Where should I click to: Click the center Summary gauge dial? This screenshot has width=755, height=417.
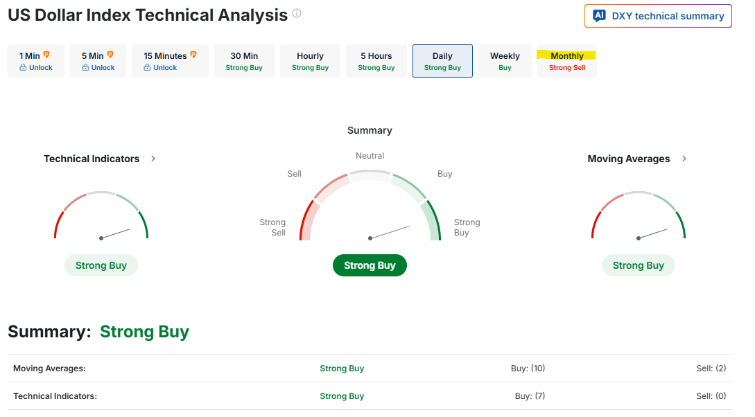[x=370, y=208]
